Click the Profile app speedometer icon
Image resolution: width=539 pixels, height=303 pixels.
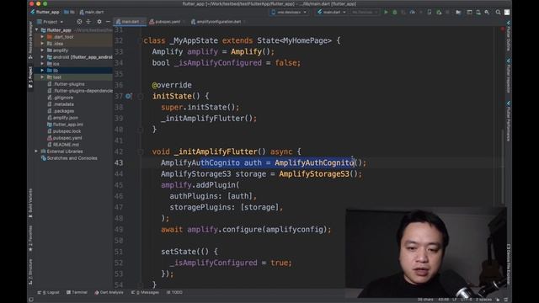(412, 12)
